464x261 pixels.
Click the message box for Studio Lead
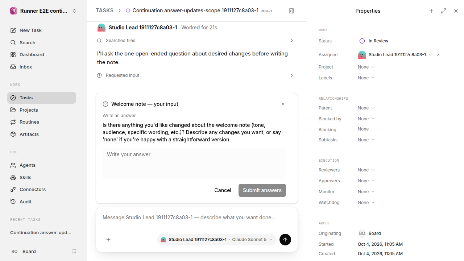[196, 218]
